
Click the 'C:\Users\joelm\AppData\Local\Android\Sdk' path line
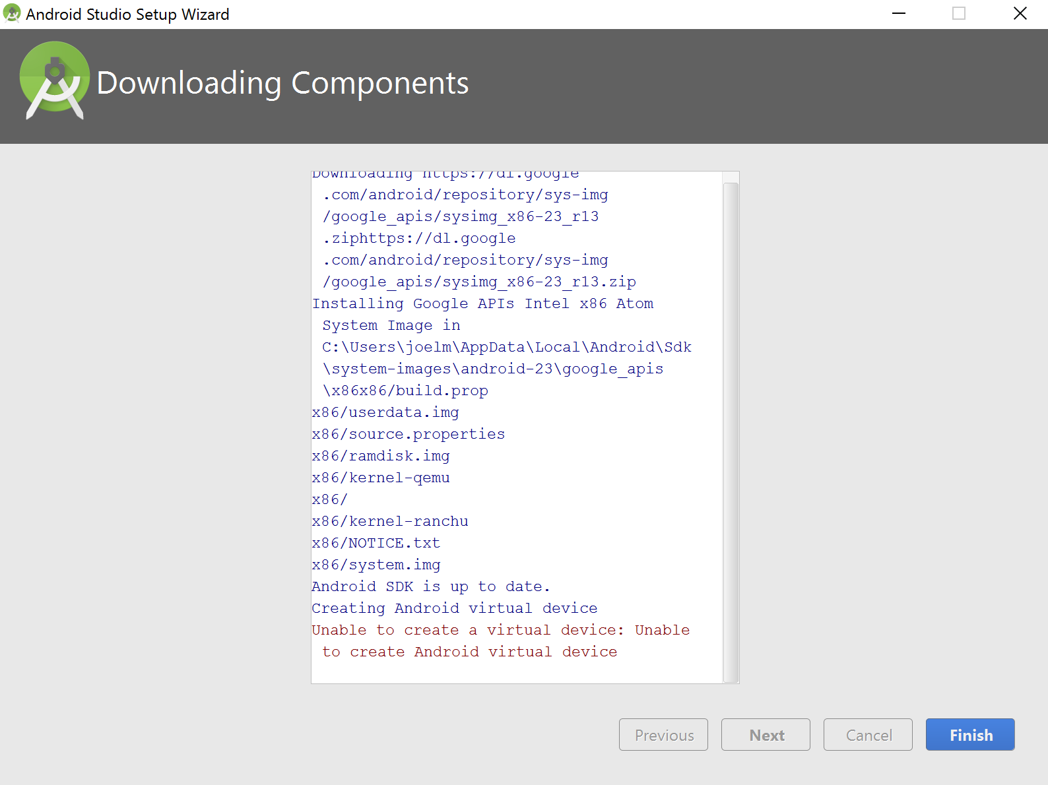coord(507,347)
